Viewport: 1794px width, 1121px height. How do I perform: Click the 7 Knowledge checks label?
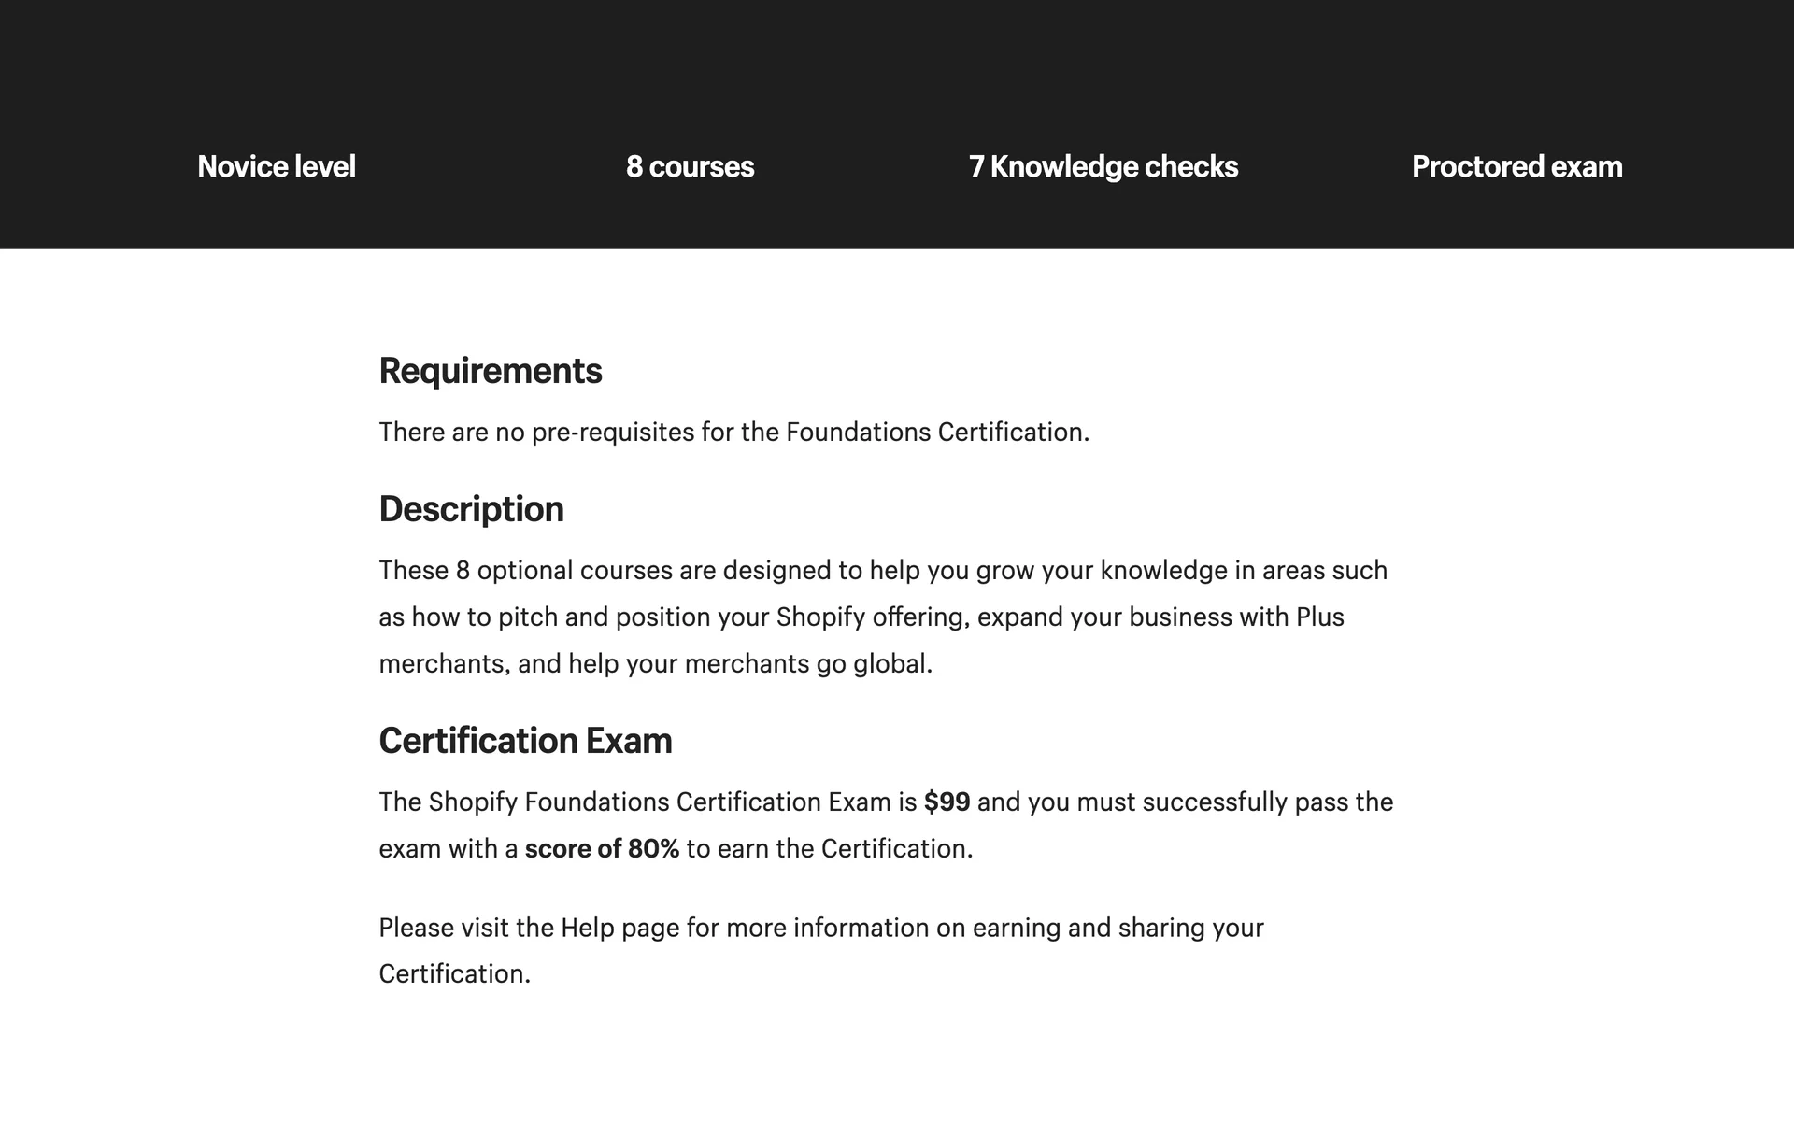click(x=1103, y=166)
